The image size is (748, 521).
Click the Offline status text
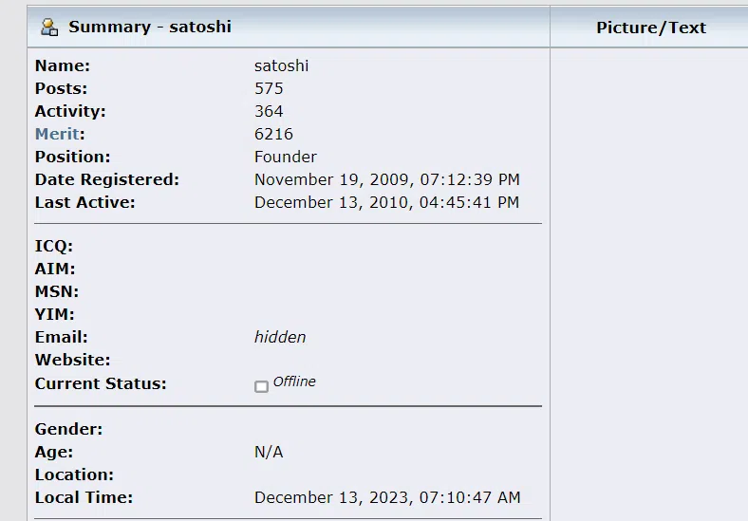(x=294, y=381)
